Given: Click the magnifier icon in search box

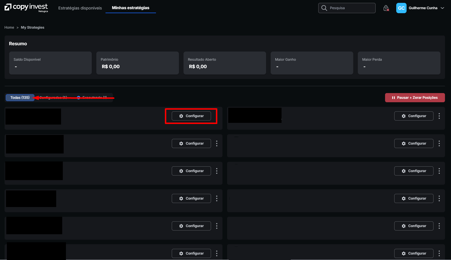Looking at the screenshot, I should click(324, 8).
